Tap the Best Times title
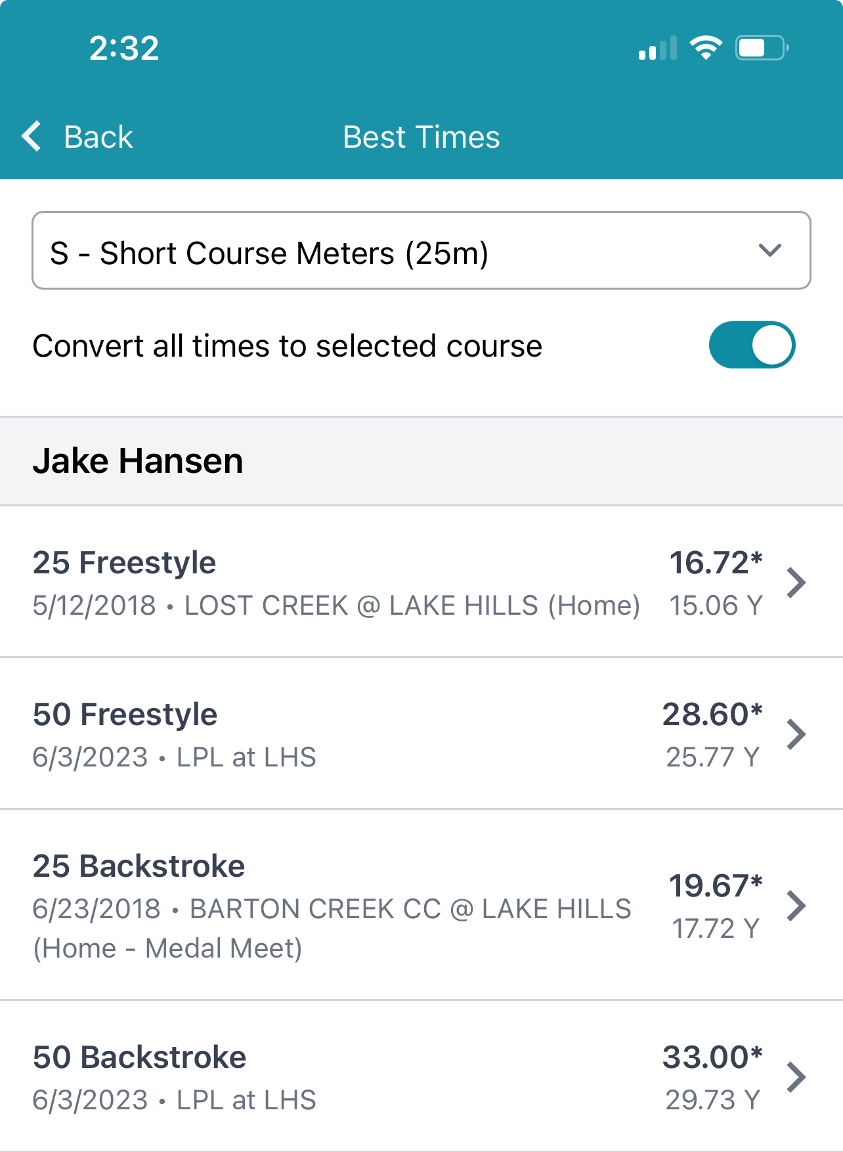843x1152 pixels. [421, 137]
